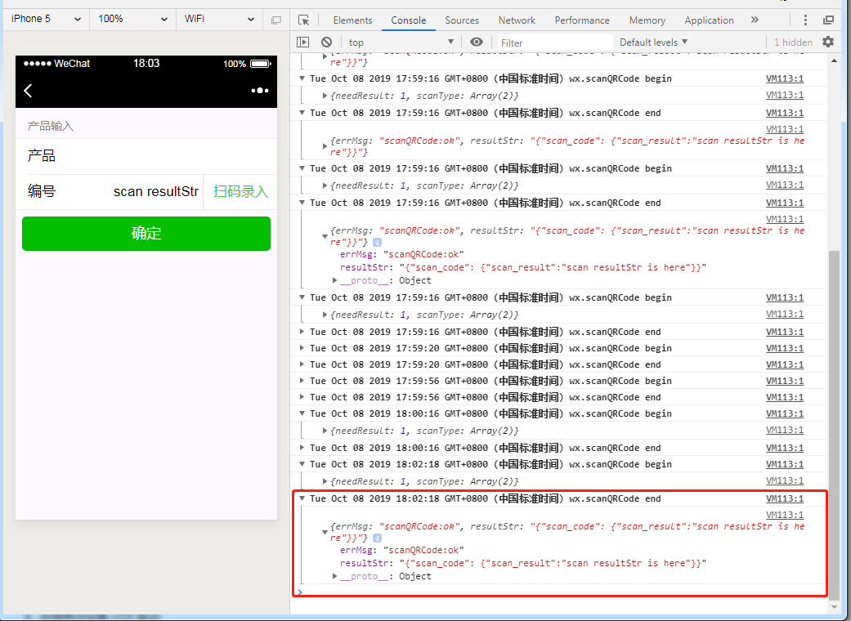Viewport: 851px width, 621px height.
Task: Open the 100% zoom dropdown
Action: (133, 19)
